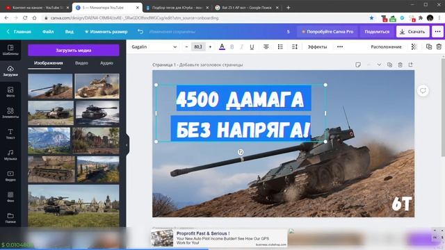Delete page with trash icon above canvas
This screenshot has width=445, height=250.
point(400,65)
